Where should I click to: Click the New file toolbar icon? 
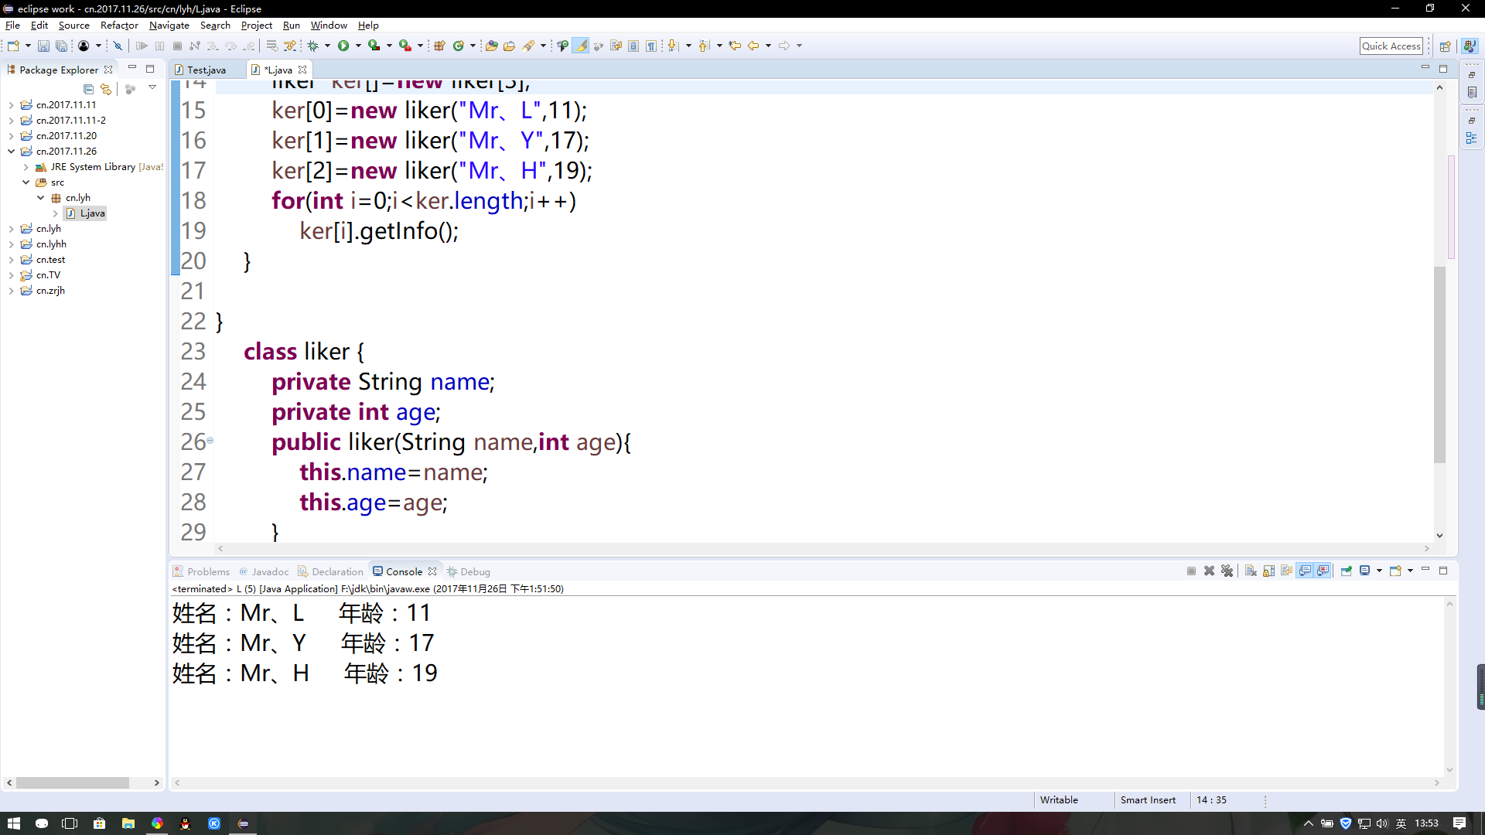click(13, 46)
